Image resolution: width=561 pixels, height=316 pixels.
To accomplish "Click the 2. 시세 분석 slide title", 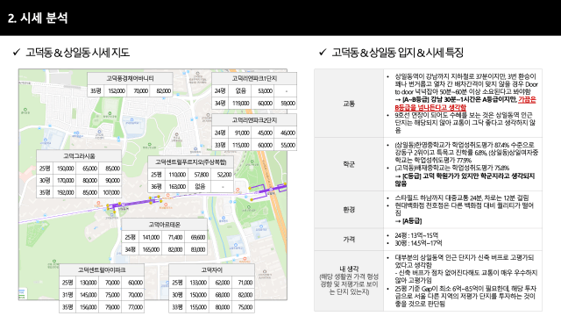I will [x=38, y=18].
